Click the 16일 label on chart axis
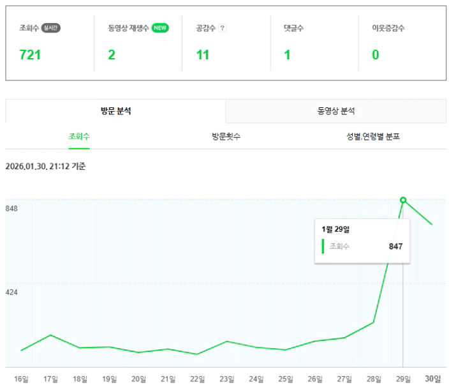This screenshot has width=449, height=387. (21, 379)
